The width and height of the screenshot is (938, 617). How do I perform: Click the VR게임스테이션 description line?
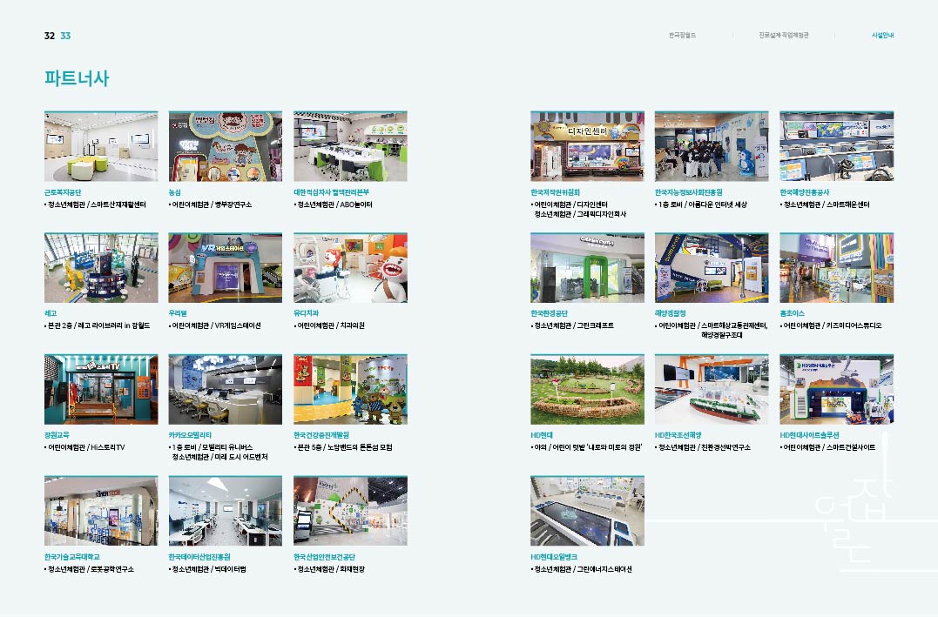click(215, 325)
